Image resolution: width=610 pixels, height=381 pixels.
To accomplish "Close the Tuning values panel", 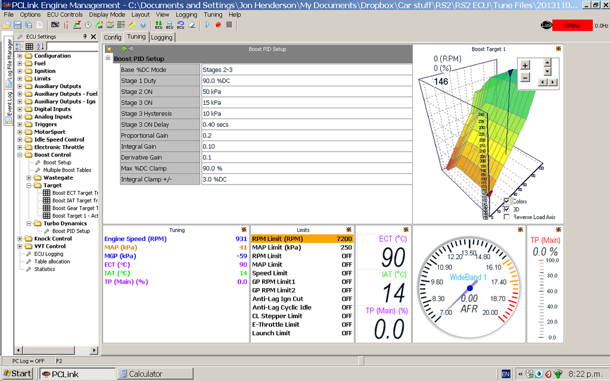I will [x=244, y=230].
